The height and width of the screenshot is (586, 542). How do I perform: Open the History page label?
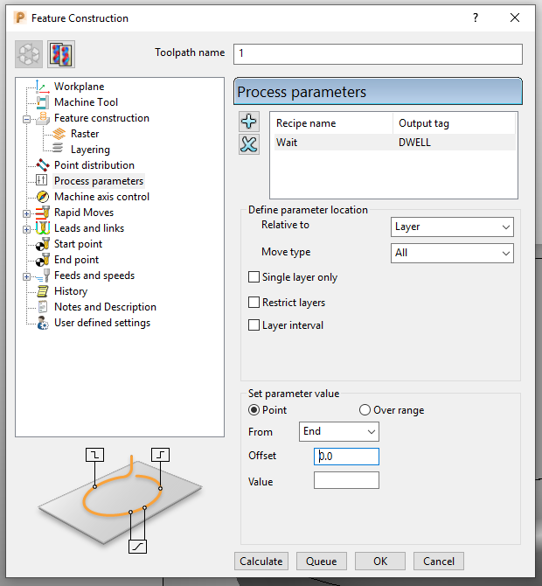71,291
